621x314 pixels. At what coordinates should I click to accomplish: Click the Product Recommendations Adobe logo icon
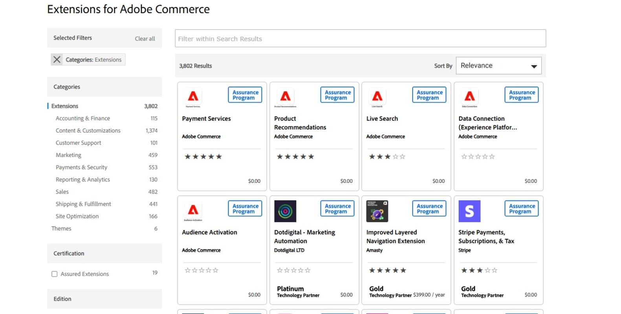[x=285, y=97]
